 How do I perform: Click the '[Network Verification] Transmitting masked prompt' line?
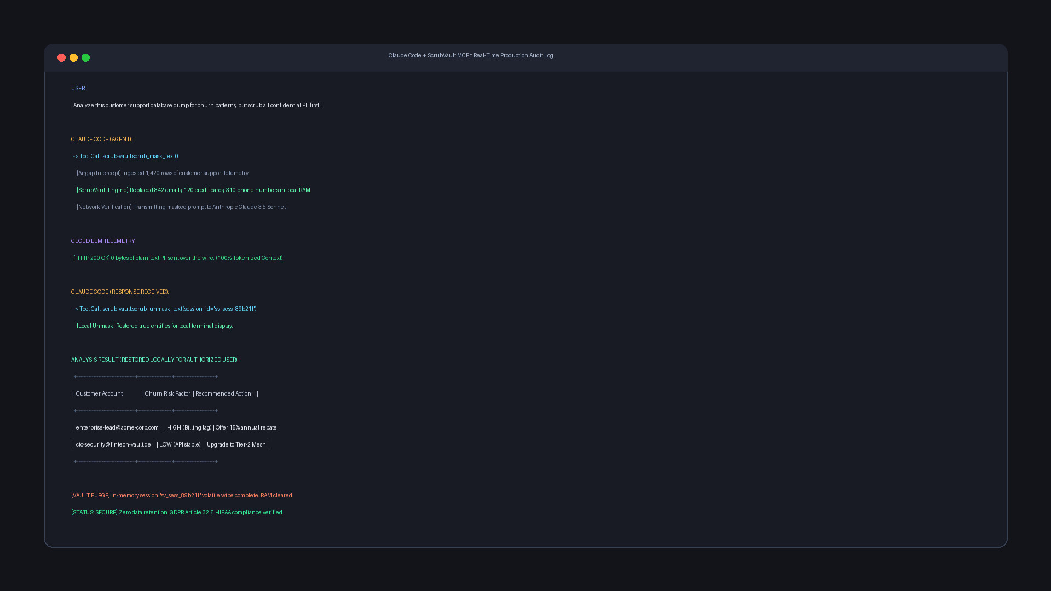(x=183, y=207)
